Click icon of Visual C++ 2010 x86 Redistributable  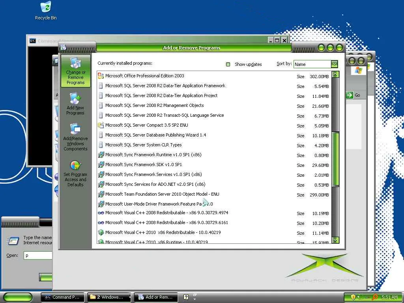point(101,232)
